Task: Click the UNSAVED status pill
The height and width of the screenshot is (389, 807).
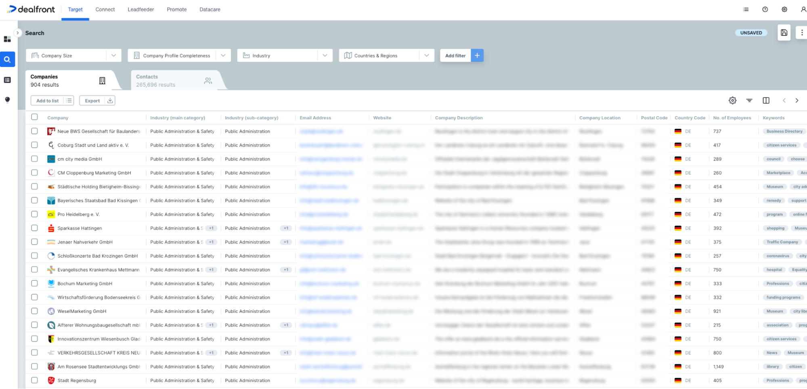Action: pyautogui.click(x=751, y=33)
